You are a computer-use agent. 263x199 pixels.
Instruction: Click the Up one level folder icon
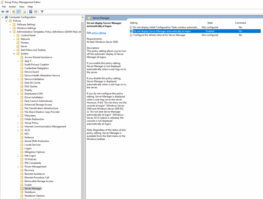[x=14, y=12]
